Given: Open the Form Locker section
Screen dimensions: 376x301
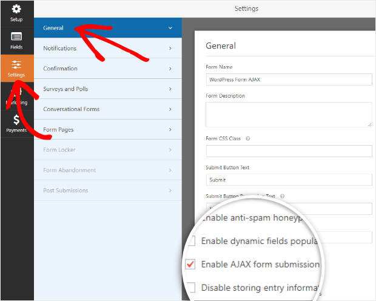Looking at the screenshot, I should pyautogui.click(x=108, y=150).
